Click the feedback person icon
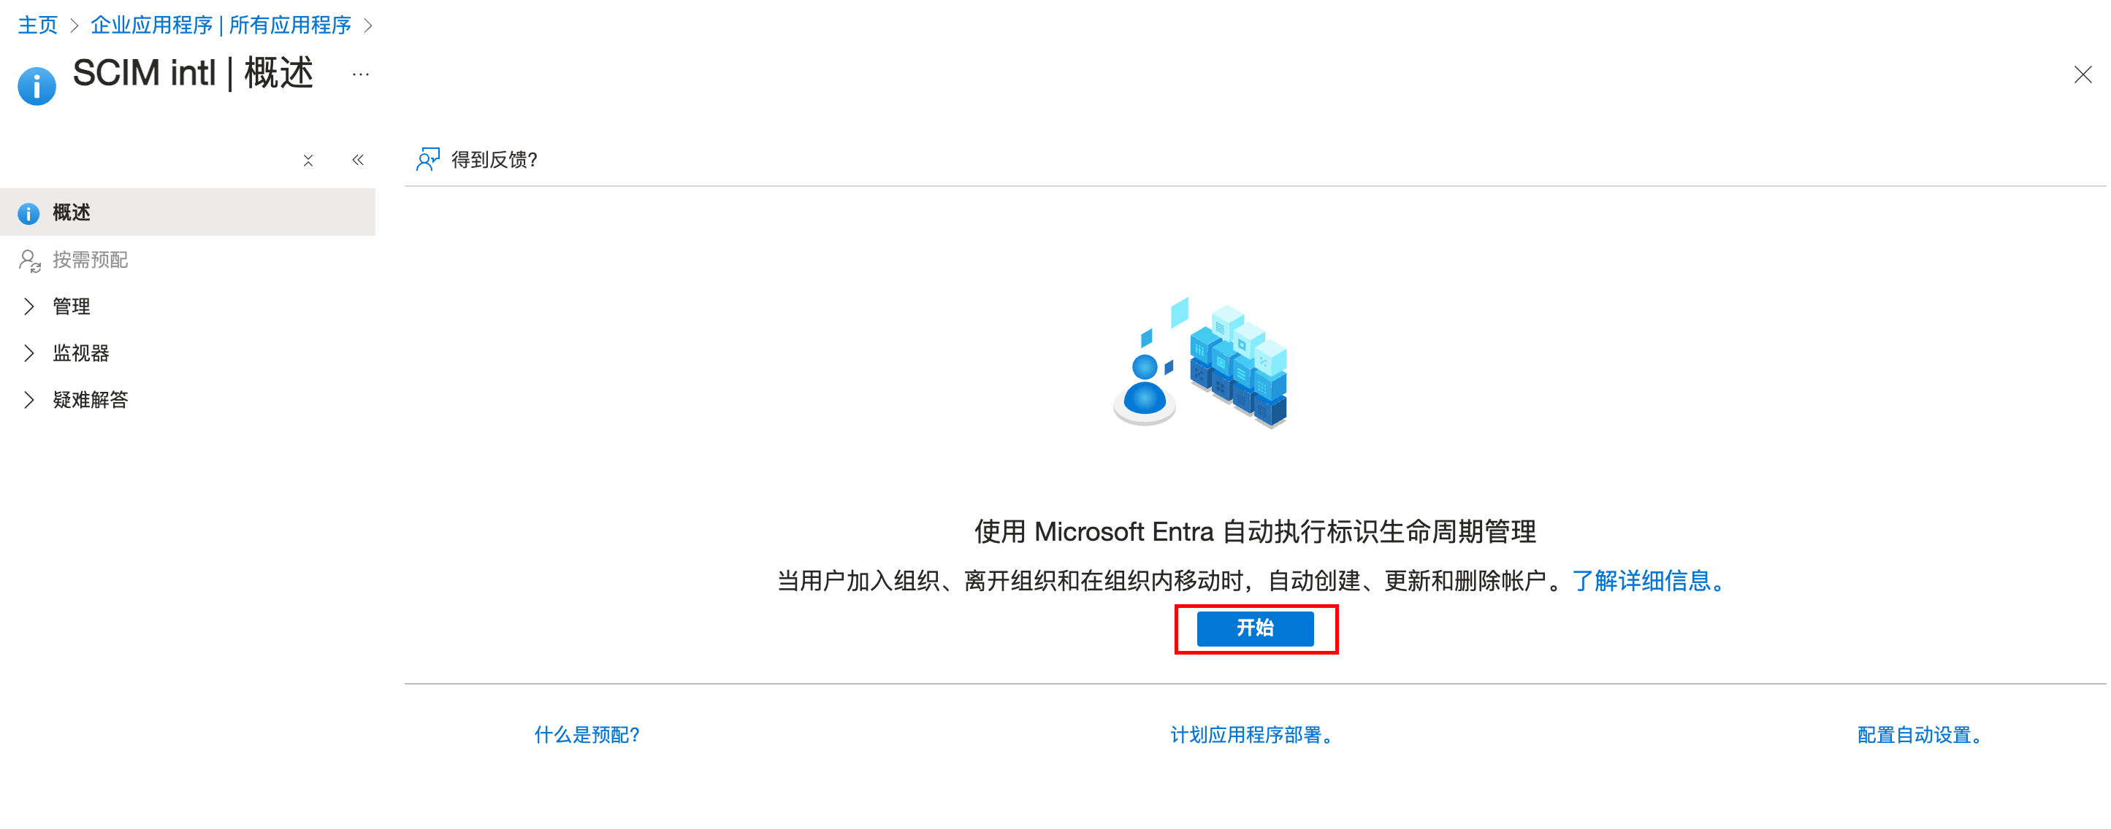The image size is (2111, 829). [x=428, y=159]
